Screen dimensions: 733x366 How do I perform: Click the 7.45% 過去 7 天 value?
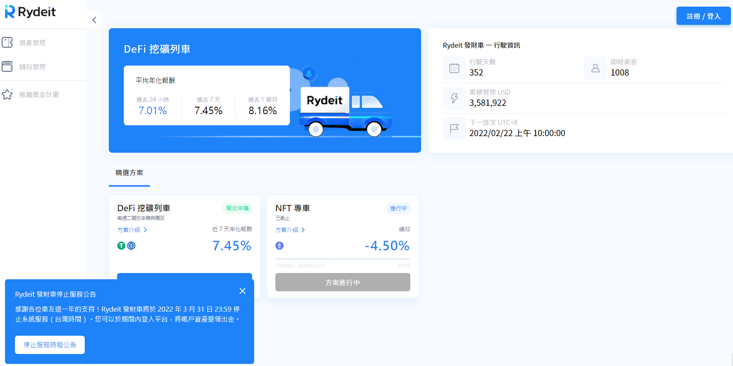pos(208,111)
